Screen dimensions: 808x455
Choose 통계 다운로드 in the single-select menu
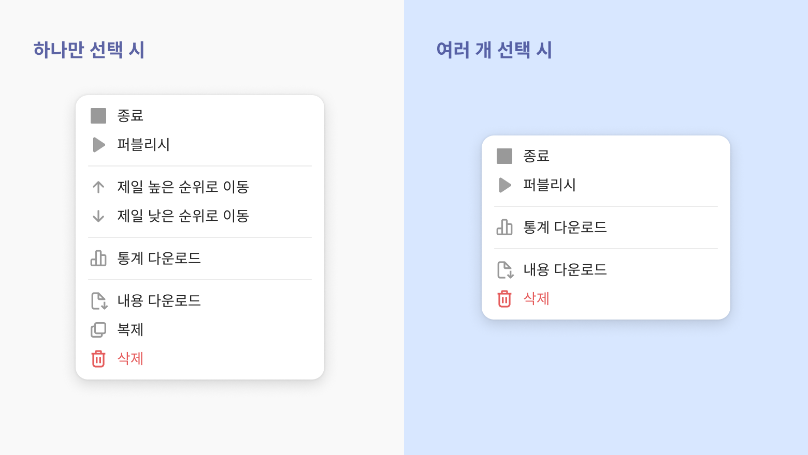coord(200,258)
